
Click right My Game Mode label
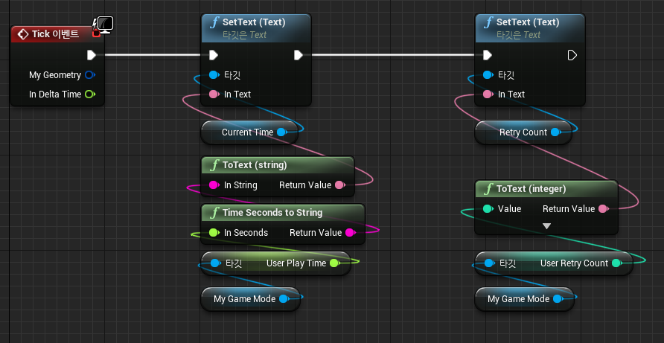[x=518, y=299]
